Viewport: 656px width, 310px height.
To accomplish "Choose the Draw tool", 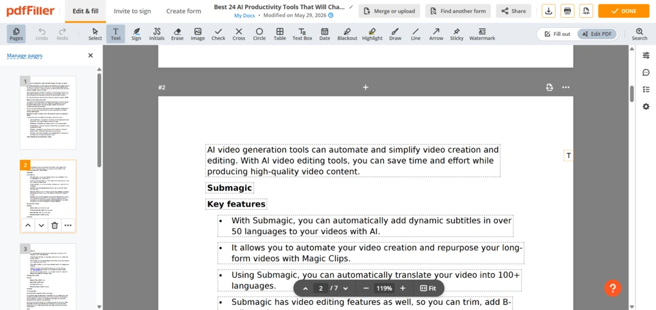I will pyautogui.click(x=395, y=34).
